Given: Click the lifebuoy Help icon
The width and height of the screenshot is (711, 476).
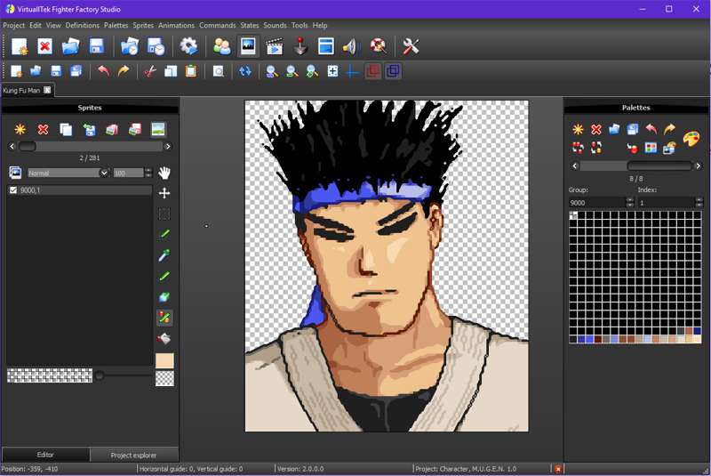Looking at the screenshot, I should click(x=378, y=45).
